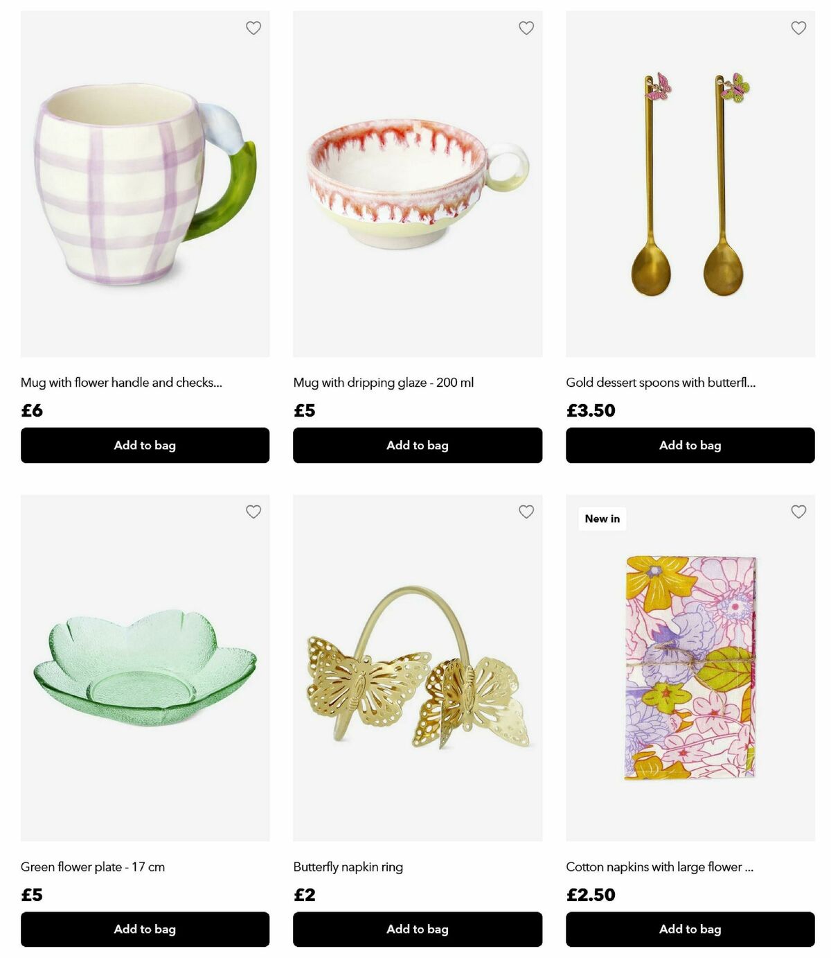
Task: Open the checked mug product image
Action: [145, 184]
